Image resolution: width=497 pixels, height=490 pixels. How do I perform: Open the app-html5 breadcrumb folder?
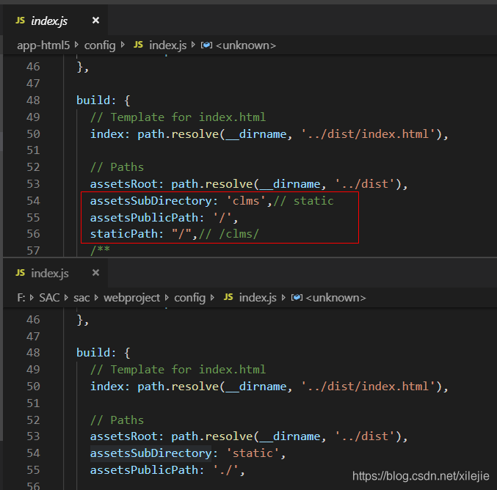tap(43, 45)
